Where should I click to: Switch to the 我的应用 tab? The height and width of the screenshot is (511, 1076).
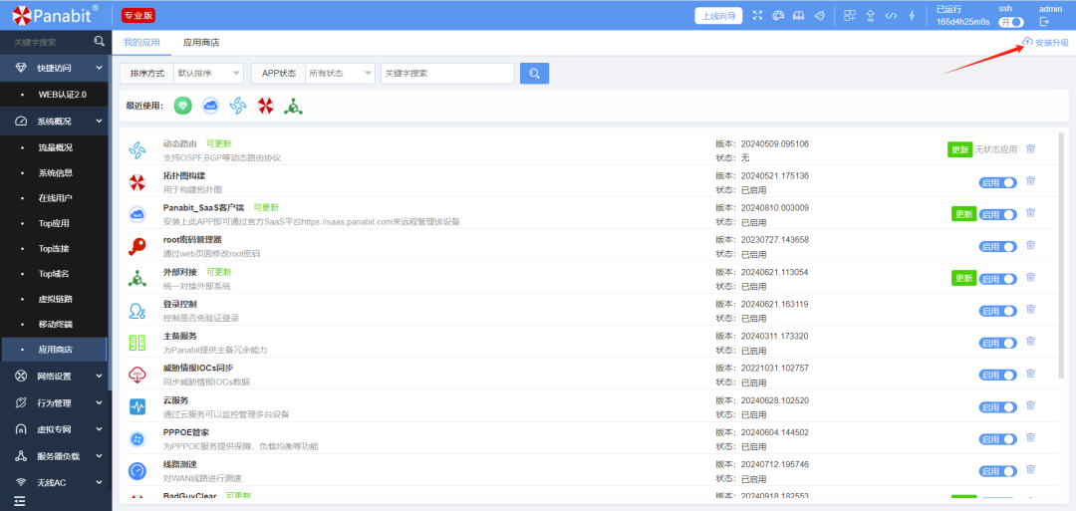tap(142, 43)
